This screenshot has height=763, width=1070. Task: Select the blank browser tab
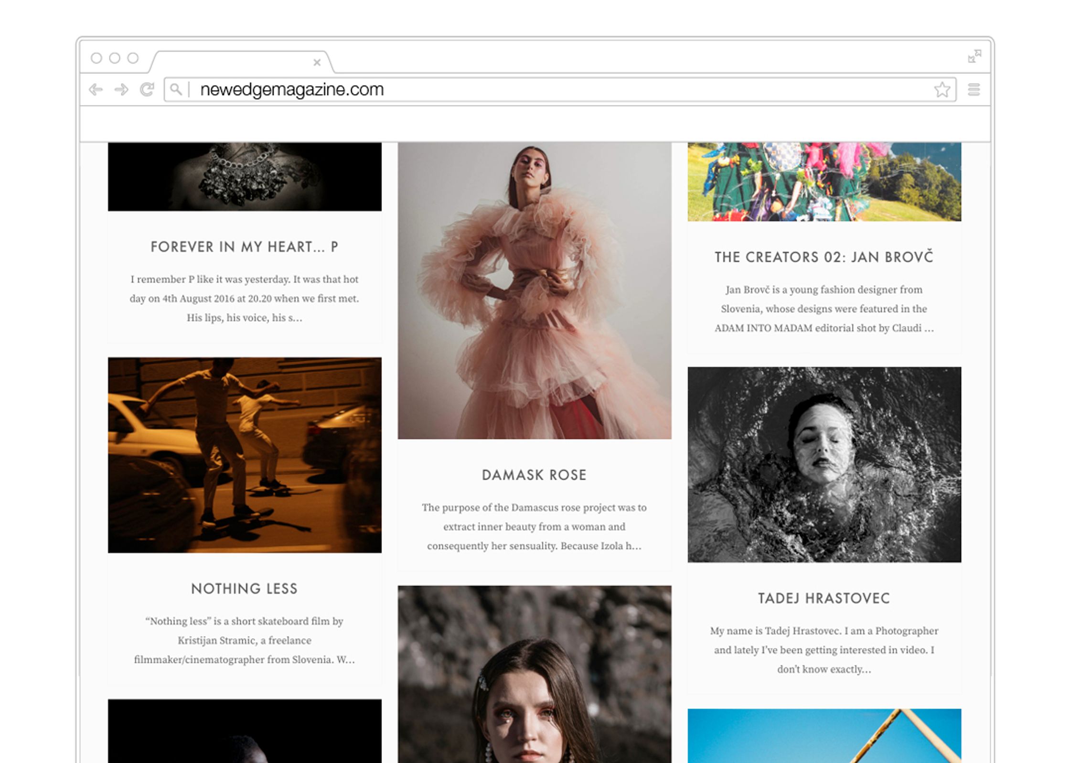point(241,62)
